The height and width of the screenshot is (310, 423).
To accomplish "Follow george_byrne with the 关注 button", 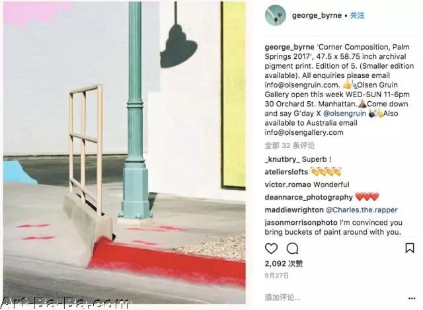I will tap(357, 15).
